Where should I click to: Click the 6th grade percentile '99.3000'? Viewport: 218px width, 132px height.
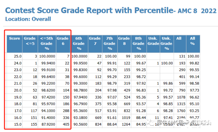80,84
